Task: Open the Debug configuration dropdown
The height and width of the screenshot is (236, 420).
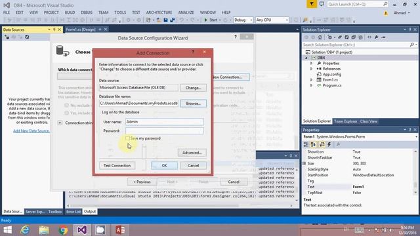Action: (243, 20)
